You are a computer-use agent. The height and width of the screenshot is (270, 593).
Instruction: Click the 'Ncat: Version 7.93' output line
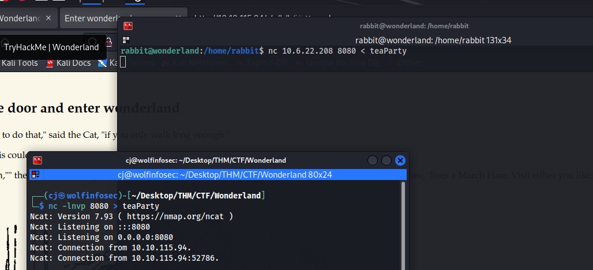point(132,217)
